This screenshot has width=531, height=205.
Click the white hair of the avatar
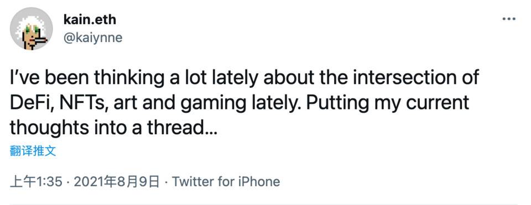30,21
